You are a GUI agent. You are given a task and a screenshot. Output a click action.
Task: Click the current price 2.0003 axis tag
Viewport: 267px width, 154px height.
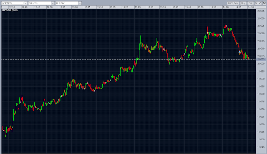[261, 59]
